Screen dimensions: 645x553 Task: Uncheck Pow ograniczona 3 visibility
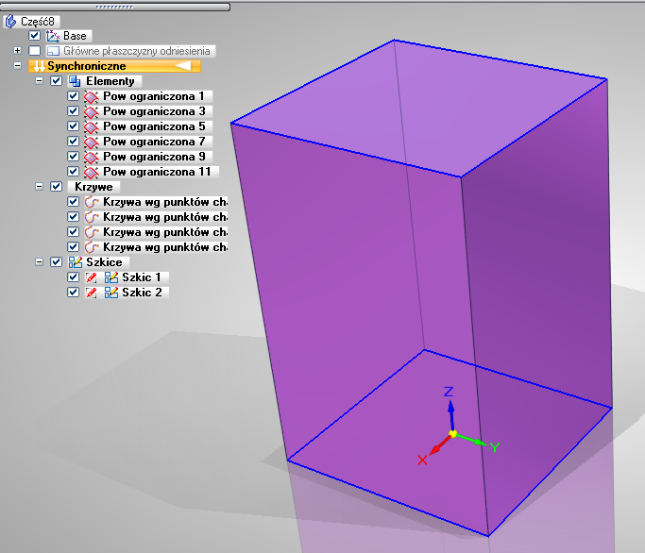point(74,111)
